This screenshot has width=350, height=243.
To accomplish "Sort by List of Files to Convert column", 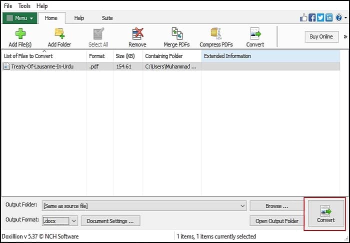I will tap(44, 56).
